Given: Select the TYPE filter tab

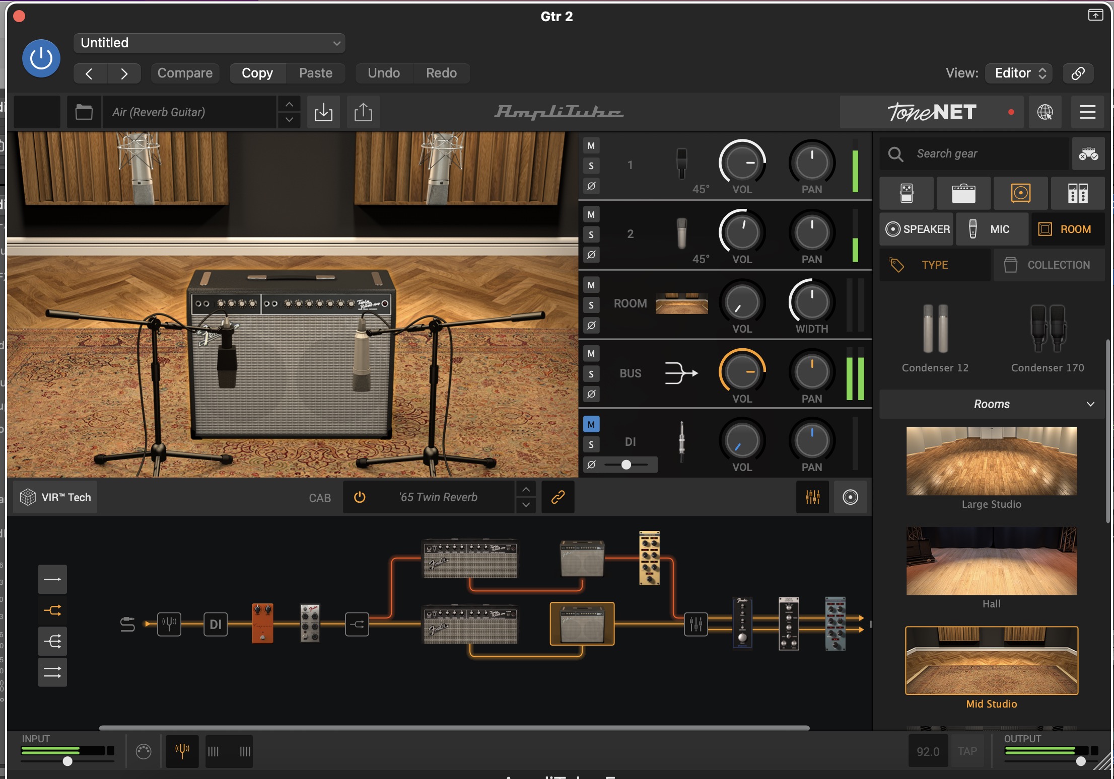Looking at the screenshot, I should click(935, 265).
